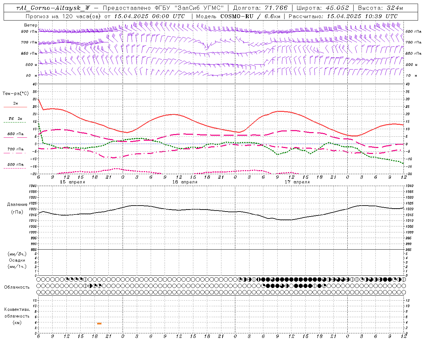Click the left 850 гПа wind level label

29,53
